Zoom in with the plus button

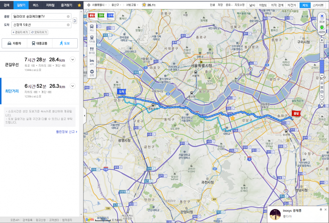pos(322,40)
